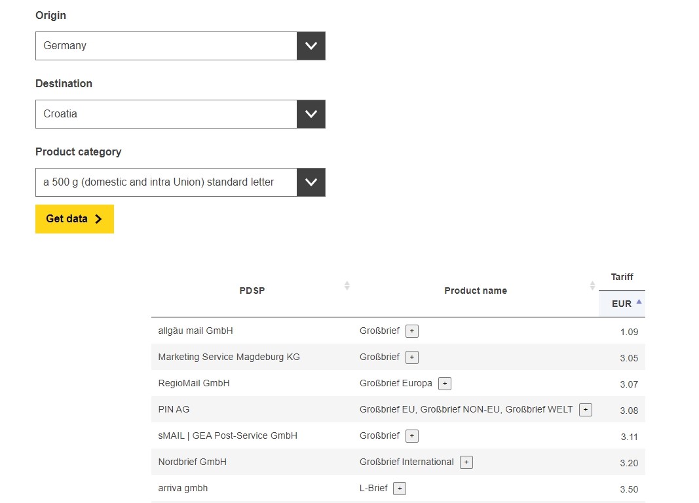Click the 3.08 tariff value
Viewport: 699px width, 503px height.
[629, 411]
